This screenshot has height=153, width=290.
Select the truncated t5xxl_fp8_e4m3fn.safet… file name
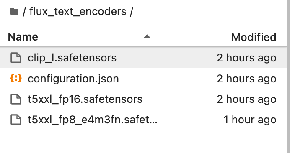[93, 120]
